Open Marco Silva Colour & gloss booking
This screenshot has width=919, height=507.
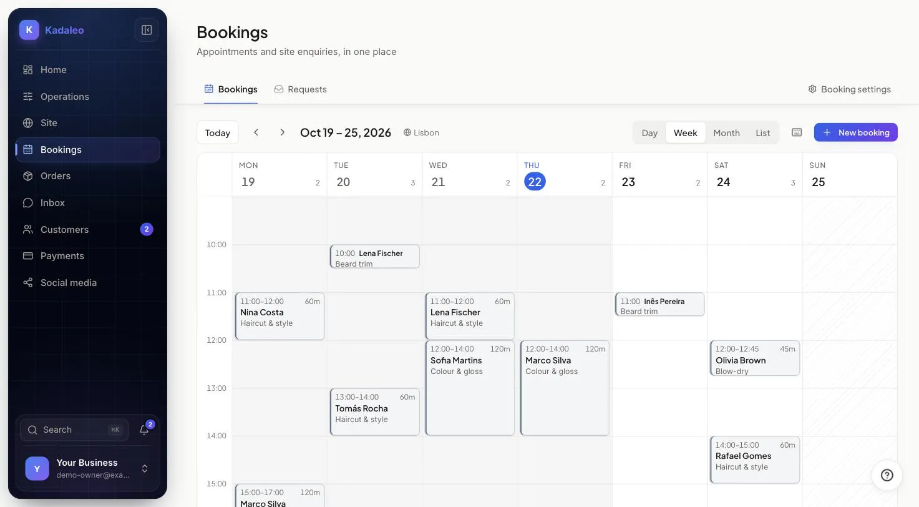coord(565,388)
